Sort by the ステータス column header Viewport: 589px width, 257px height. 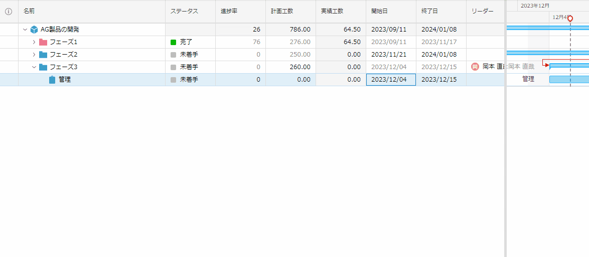point(184,11)
